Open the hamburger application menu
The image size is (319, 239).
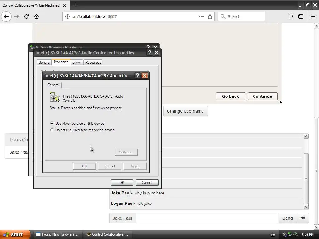tap(313, 16)
